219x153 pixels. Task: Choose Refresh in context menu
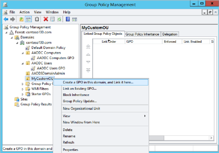point(101,143)
